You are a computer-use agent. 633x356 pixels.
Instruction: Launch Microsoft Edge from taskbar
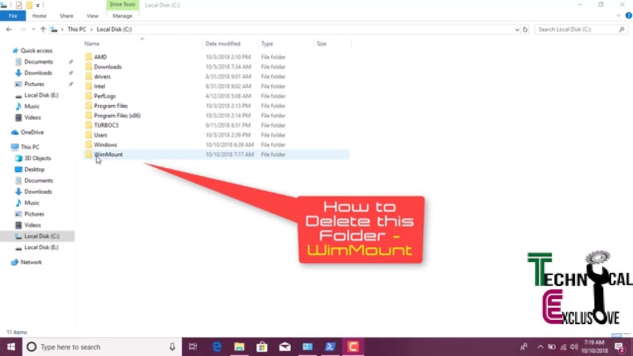(x=217, y=347)
